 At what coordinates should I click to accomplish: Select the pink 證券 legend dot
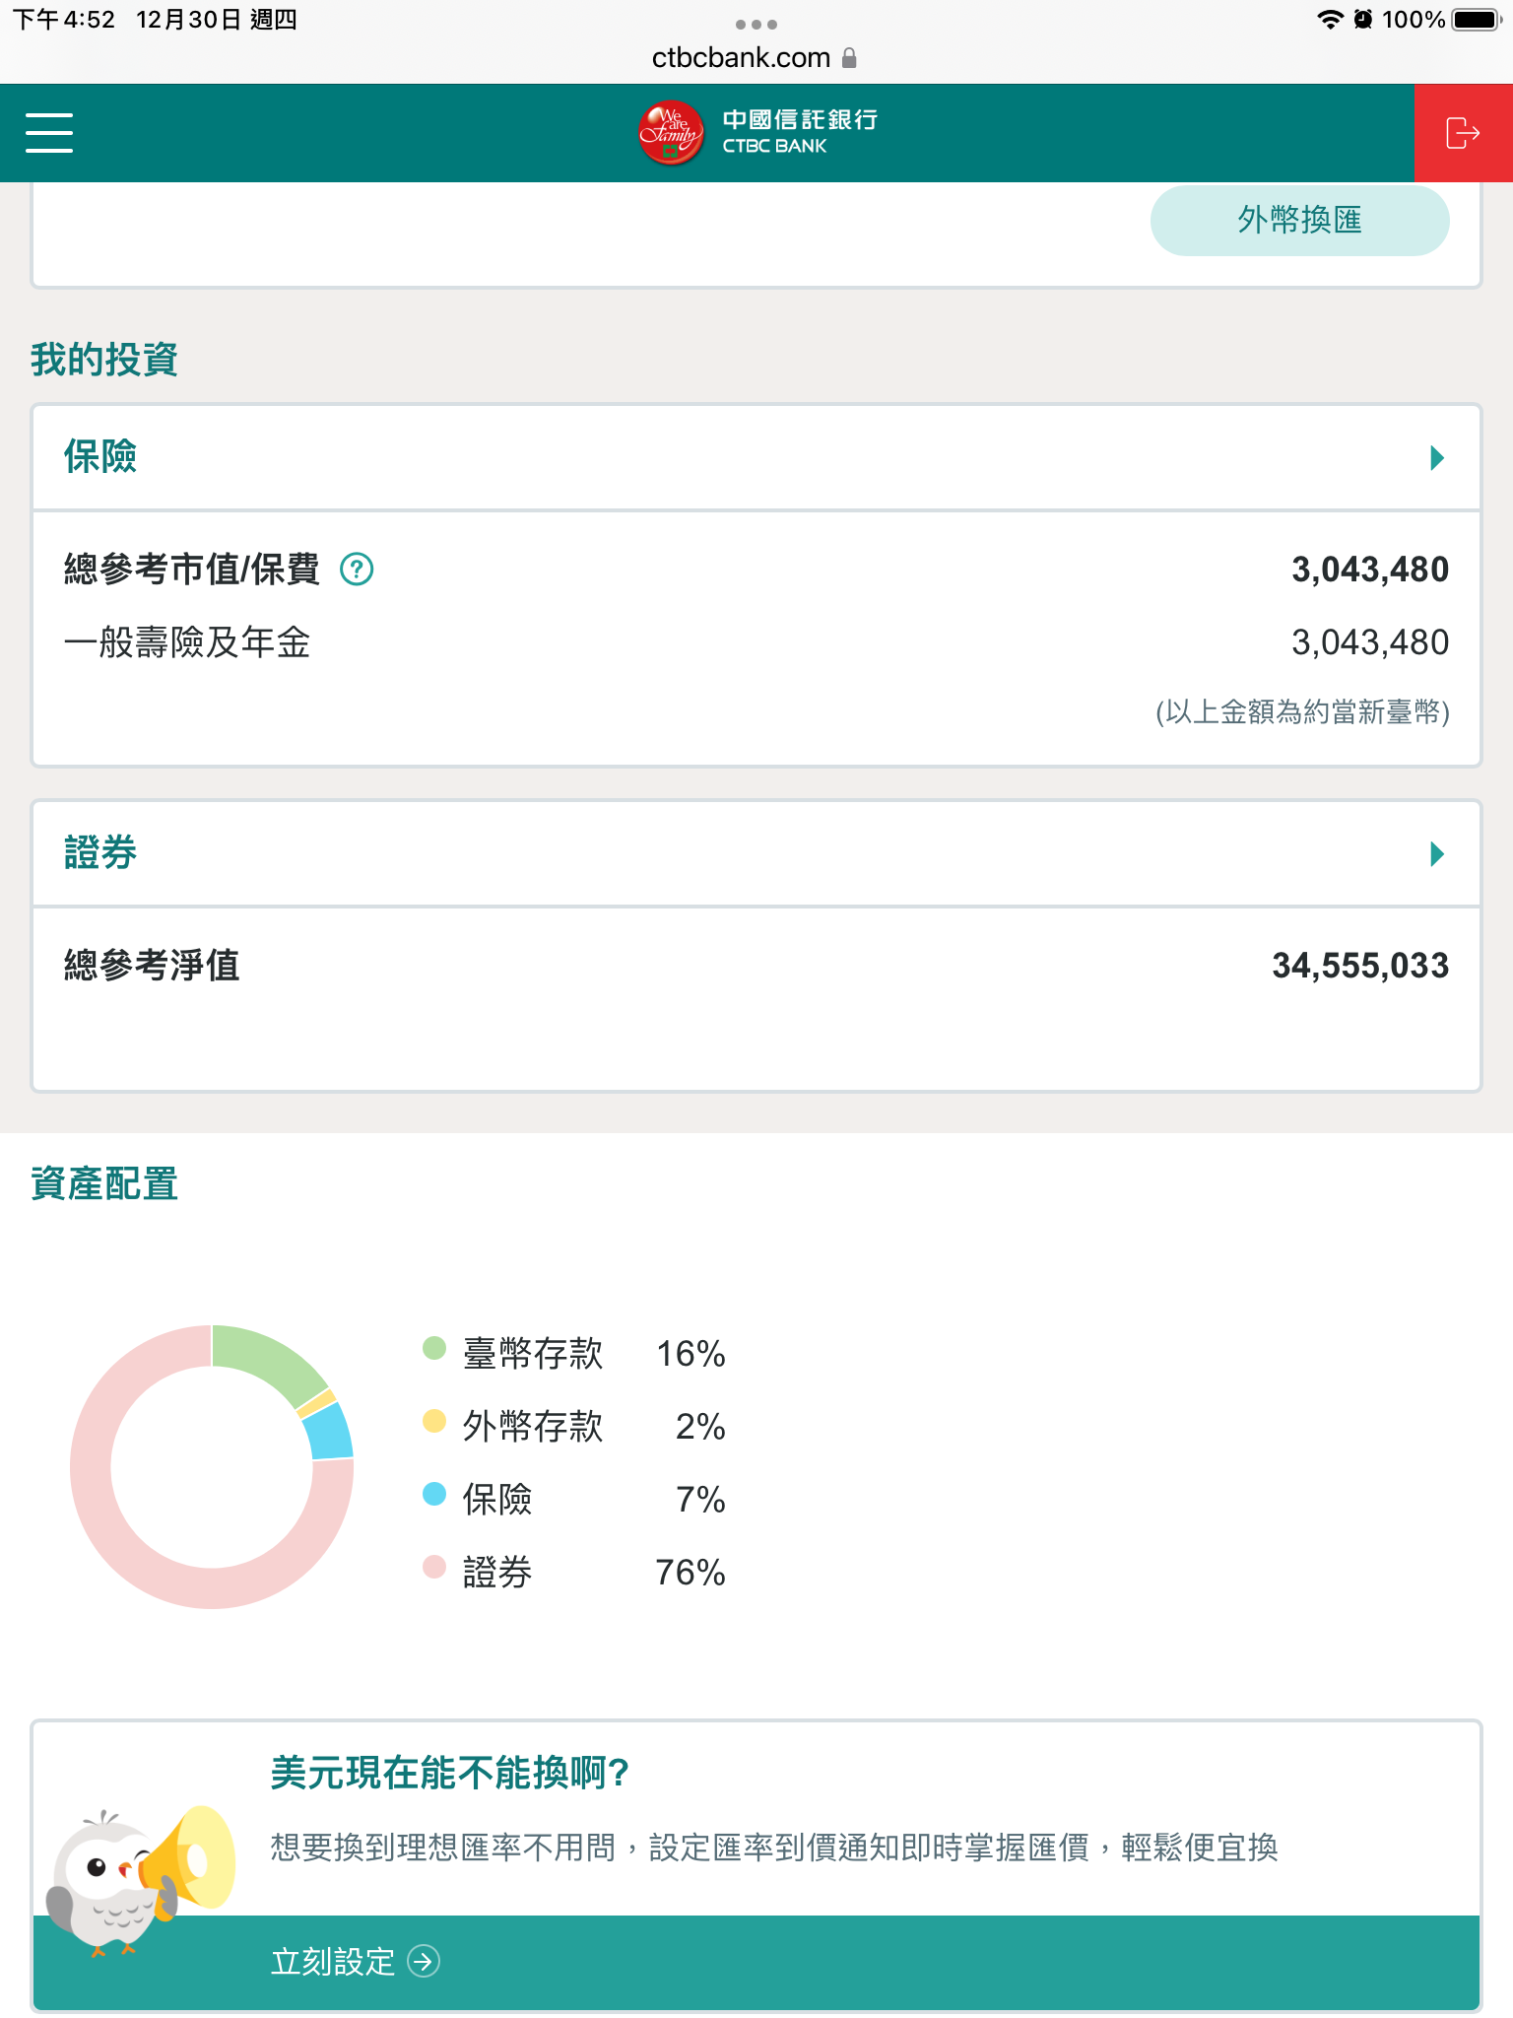(434, 1567)
